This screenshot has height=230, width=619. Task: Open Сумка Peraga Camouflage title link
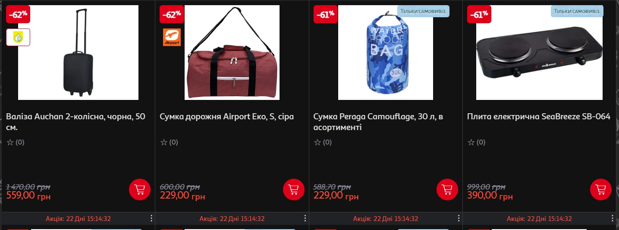378,122
